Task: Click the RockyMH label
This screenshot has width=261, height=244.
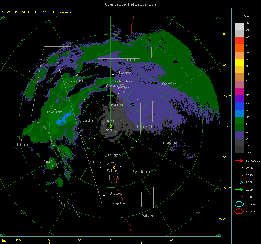Action: click(x=77, y=81)
